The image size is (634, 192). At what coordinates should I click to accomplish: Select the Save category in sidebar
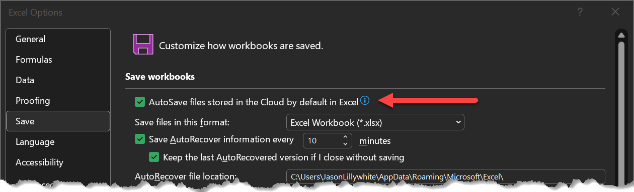58,121
